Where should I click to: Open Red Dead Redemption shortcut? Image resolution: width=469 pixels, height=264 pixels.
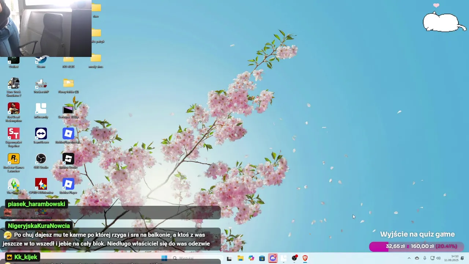(x=14, y=113)
